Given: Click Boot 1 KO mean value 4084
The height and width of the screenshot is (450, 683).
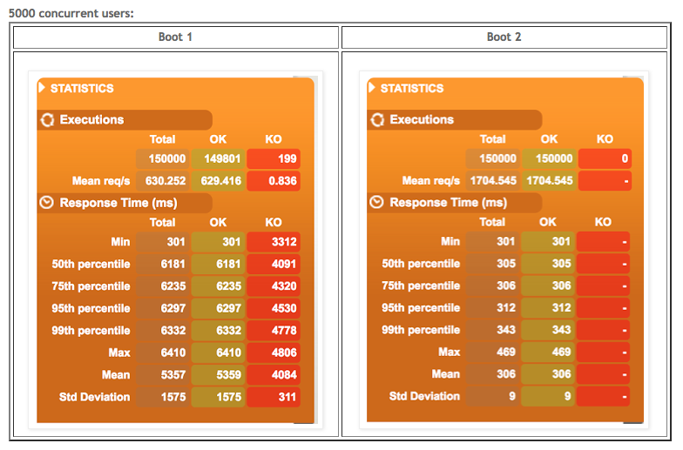Looking at the screenshot, I should click(274, 374).
